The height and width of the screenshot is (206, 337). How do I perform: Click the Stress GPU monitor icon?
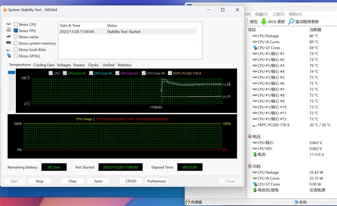(9, 55)
